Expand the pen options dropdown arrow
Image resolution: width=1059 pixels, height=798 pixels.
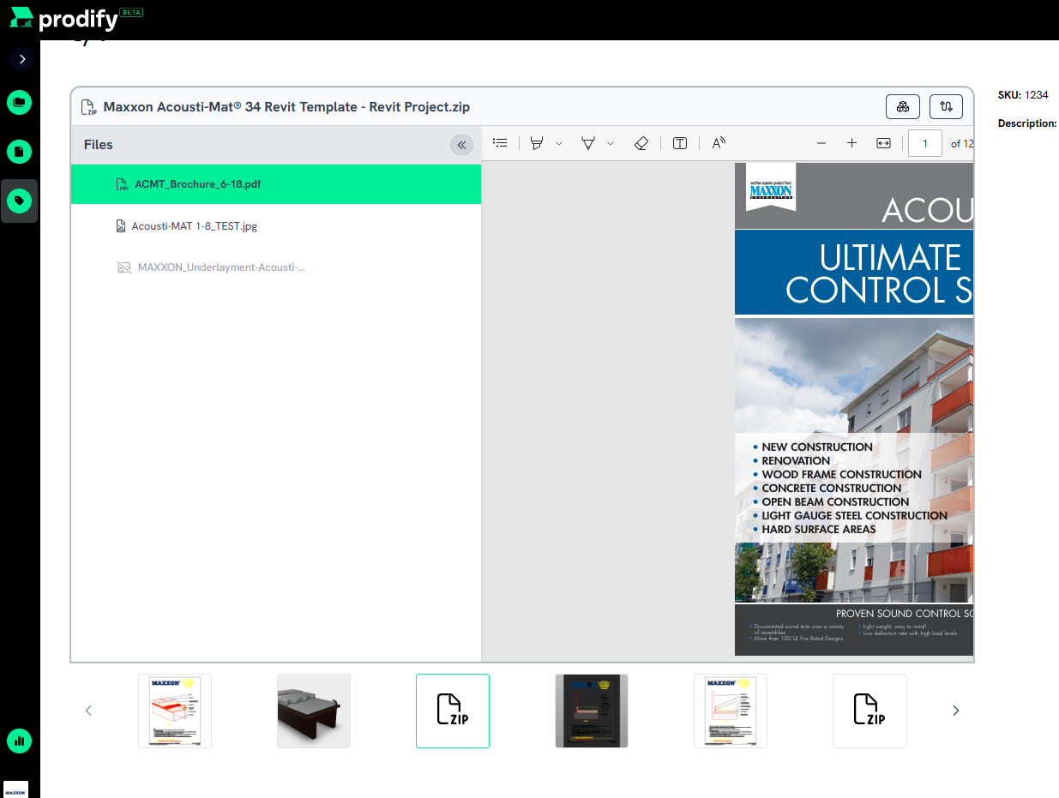click(611, 143)
